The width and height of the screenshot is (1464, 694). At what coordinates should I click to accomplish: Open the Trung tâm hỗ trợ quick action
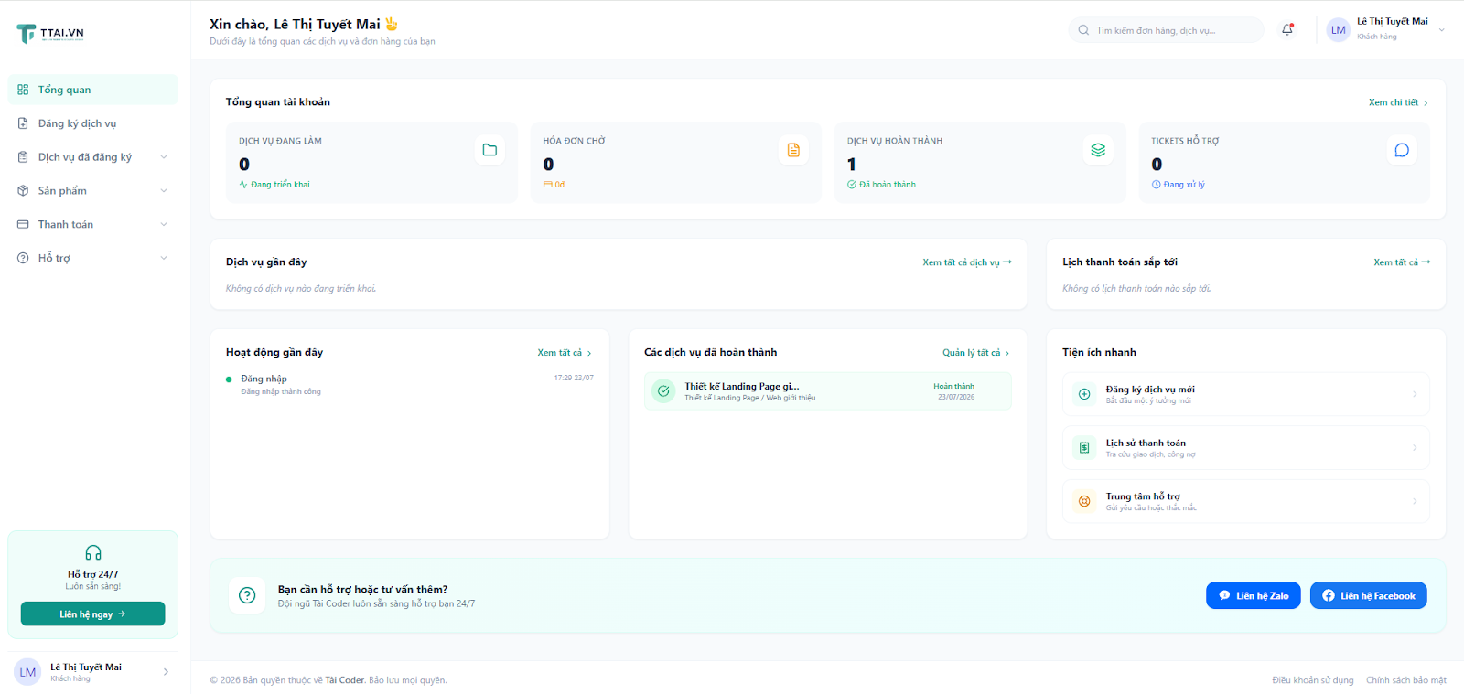point(1245,501)
